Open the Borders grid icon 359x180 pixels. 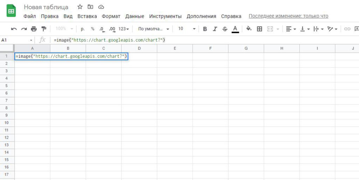click(259, 29)
